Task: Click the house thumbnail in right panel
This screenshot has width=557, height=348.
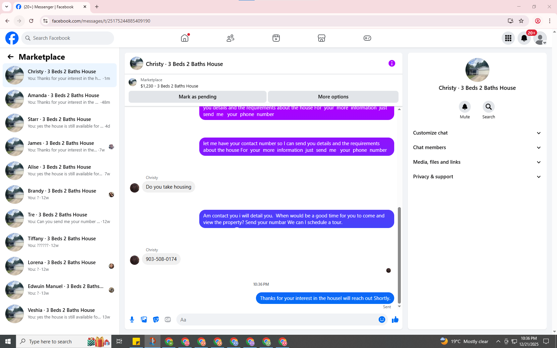Action: point(477,70)
